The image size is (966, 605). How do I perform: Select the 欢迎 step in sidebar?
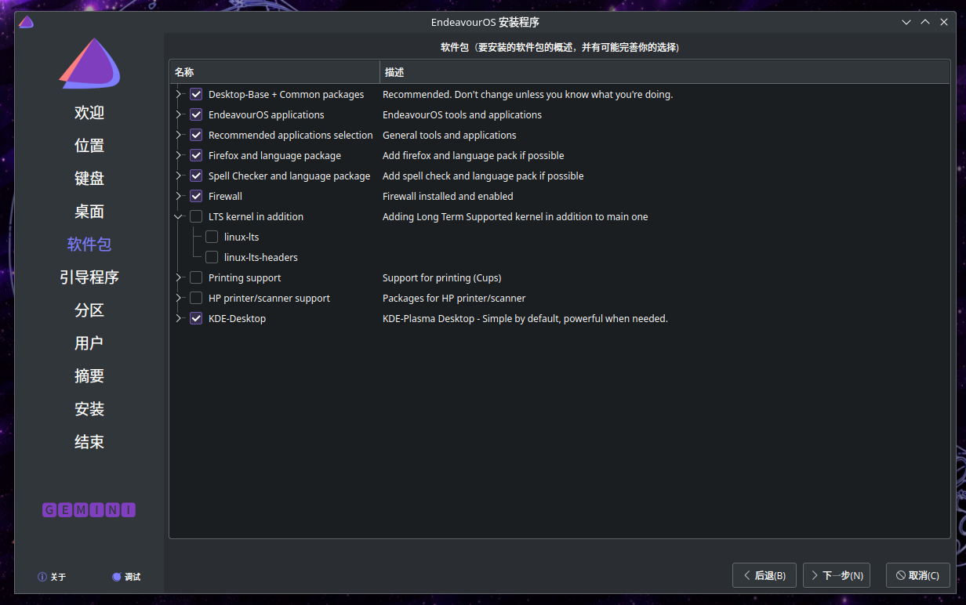(89, 113)
